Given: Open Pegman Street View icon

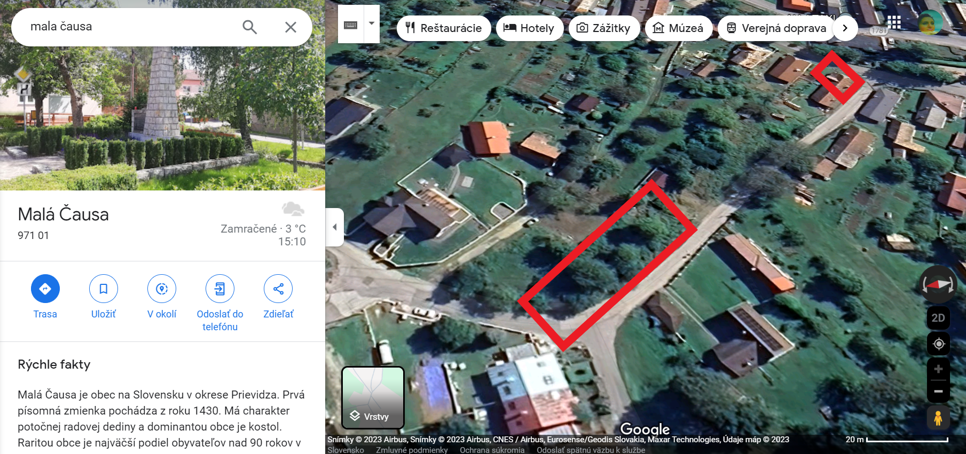Looking at the screenshot, I should pyautogui.click(x=938, y=418).
